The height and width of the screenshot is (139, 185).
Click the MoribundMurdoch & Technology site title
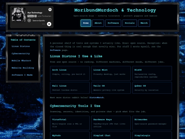pyautogui.click(x=115, y=10)
